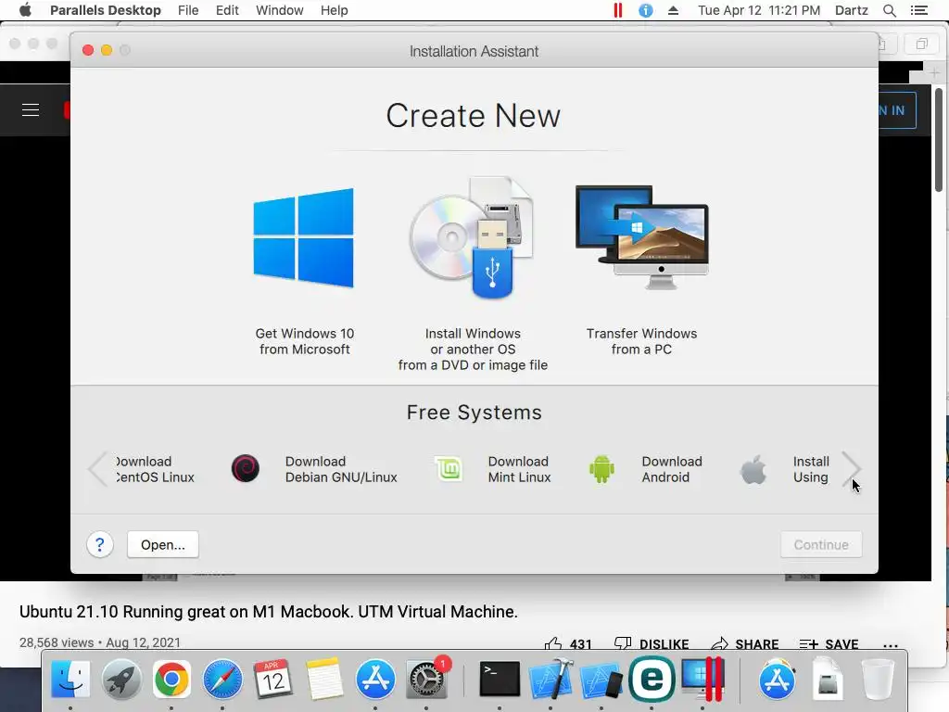Open the Parallels Desktop menu
This screenshot has width=949, height=712.
[106, 10]
